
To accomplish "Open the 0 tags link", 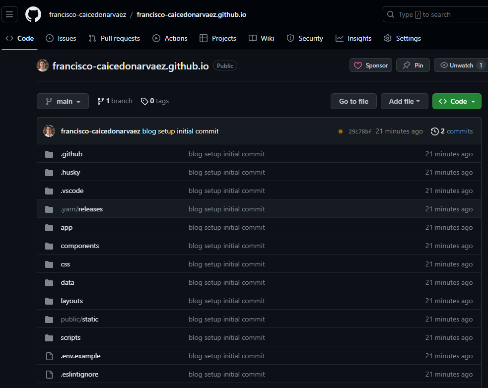I will pos(155,101).
